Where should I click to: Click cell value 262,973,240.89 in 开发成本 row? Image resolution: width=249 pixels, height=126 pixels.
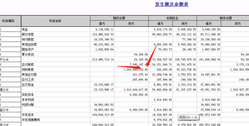click(x=210, y=115)
